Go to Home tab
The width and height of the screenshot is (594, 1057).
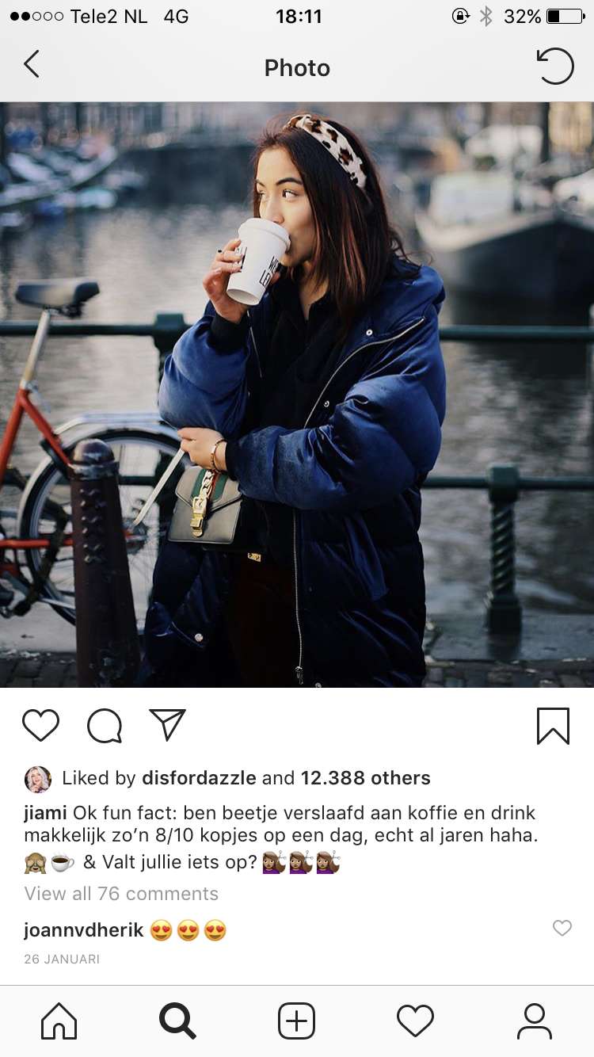59,1021
